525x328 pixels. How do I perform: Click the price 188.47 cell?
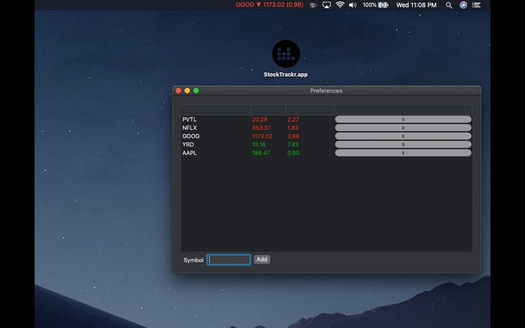click(261, 153)
